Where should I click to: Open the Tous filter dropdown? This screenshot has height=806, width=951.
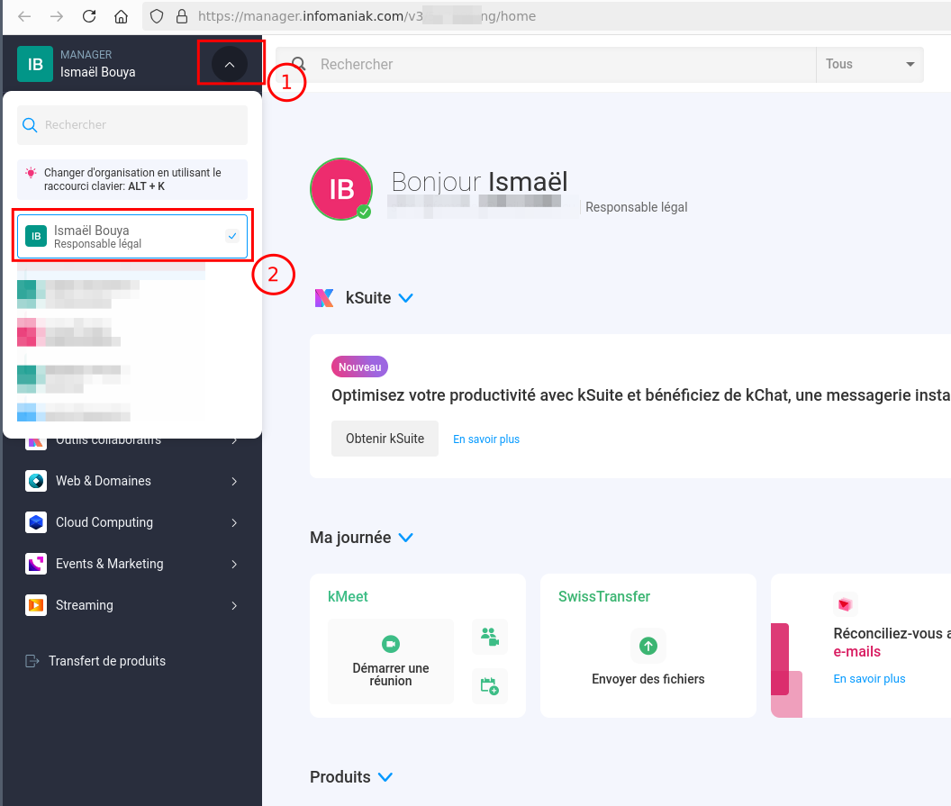pyautogui.click(x=870, y=64)
